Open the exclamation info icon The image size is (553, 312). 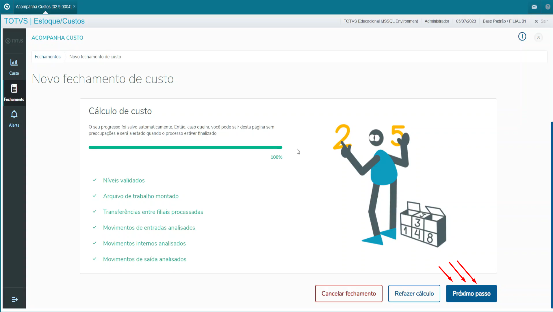coord(522,37)
